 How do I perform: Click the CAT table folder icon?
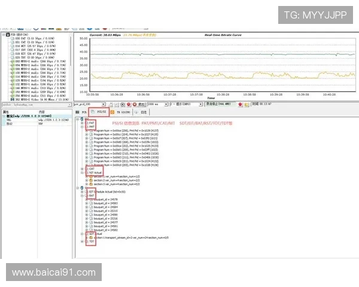click(x=86, y=169)
